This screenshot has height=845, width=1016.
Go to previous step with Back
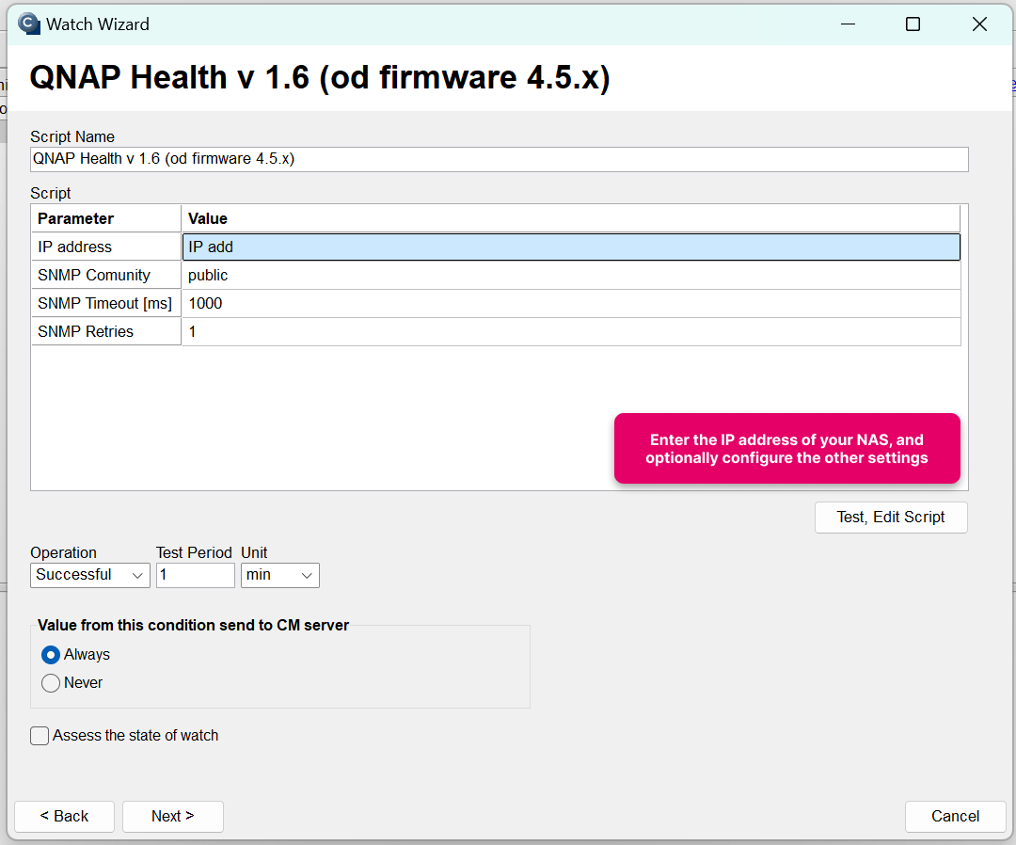[x=64, y=817]
